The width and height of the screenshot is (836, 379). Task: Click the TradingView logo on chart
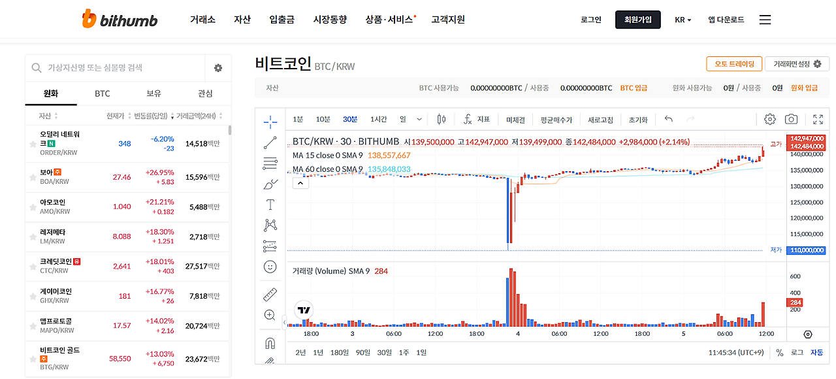click(x=303, y=310)
